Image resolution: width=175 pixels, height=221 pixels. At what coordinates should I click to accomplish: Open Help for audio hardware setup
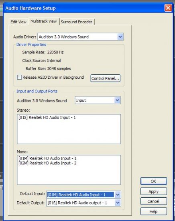[x=153, y=211]
